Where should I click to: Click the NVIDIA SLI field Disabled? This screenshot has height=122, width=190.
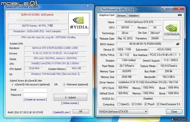[148, 99]
